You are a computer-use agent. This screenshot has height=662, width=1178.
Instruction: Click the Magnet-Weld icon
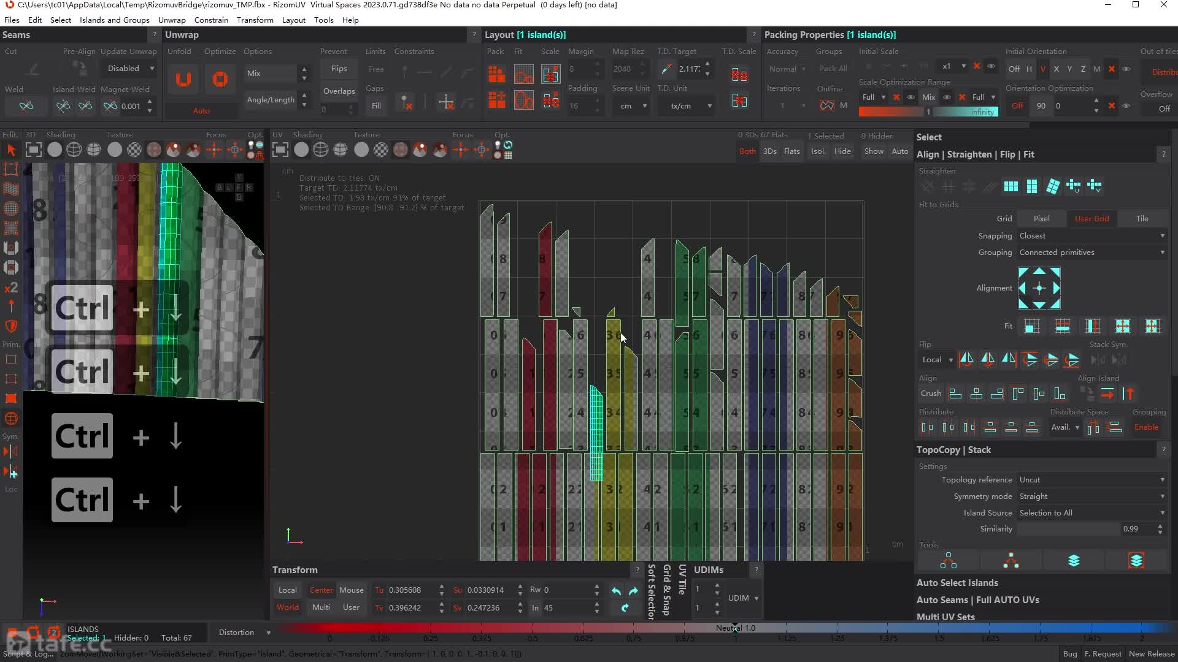110,106
